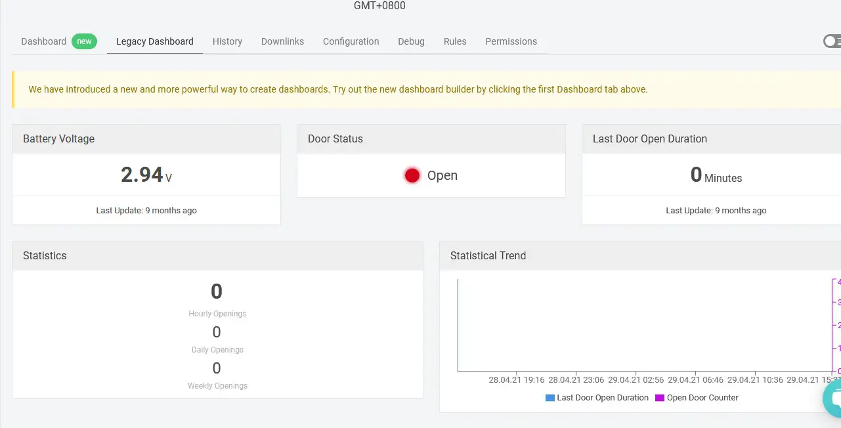Click the GMT+0800 timezone label
Viewport: 841px width, 428px height.
point(379,6)
